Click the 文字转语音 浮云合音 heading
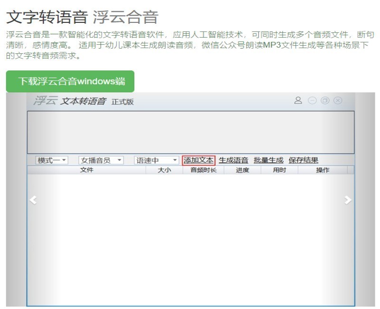The image size is (380, 309). pos(82,17)
